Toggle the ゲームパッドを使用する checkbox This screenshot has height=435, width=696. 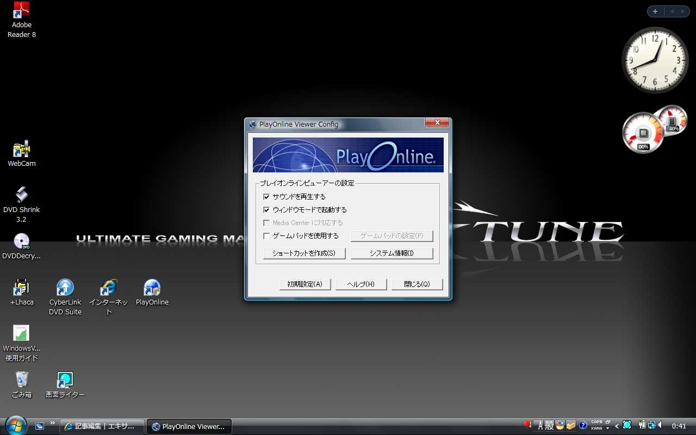click(x=266, y=235)
